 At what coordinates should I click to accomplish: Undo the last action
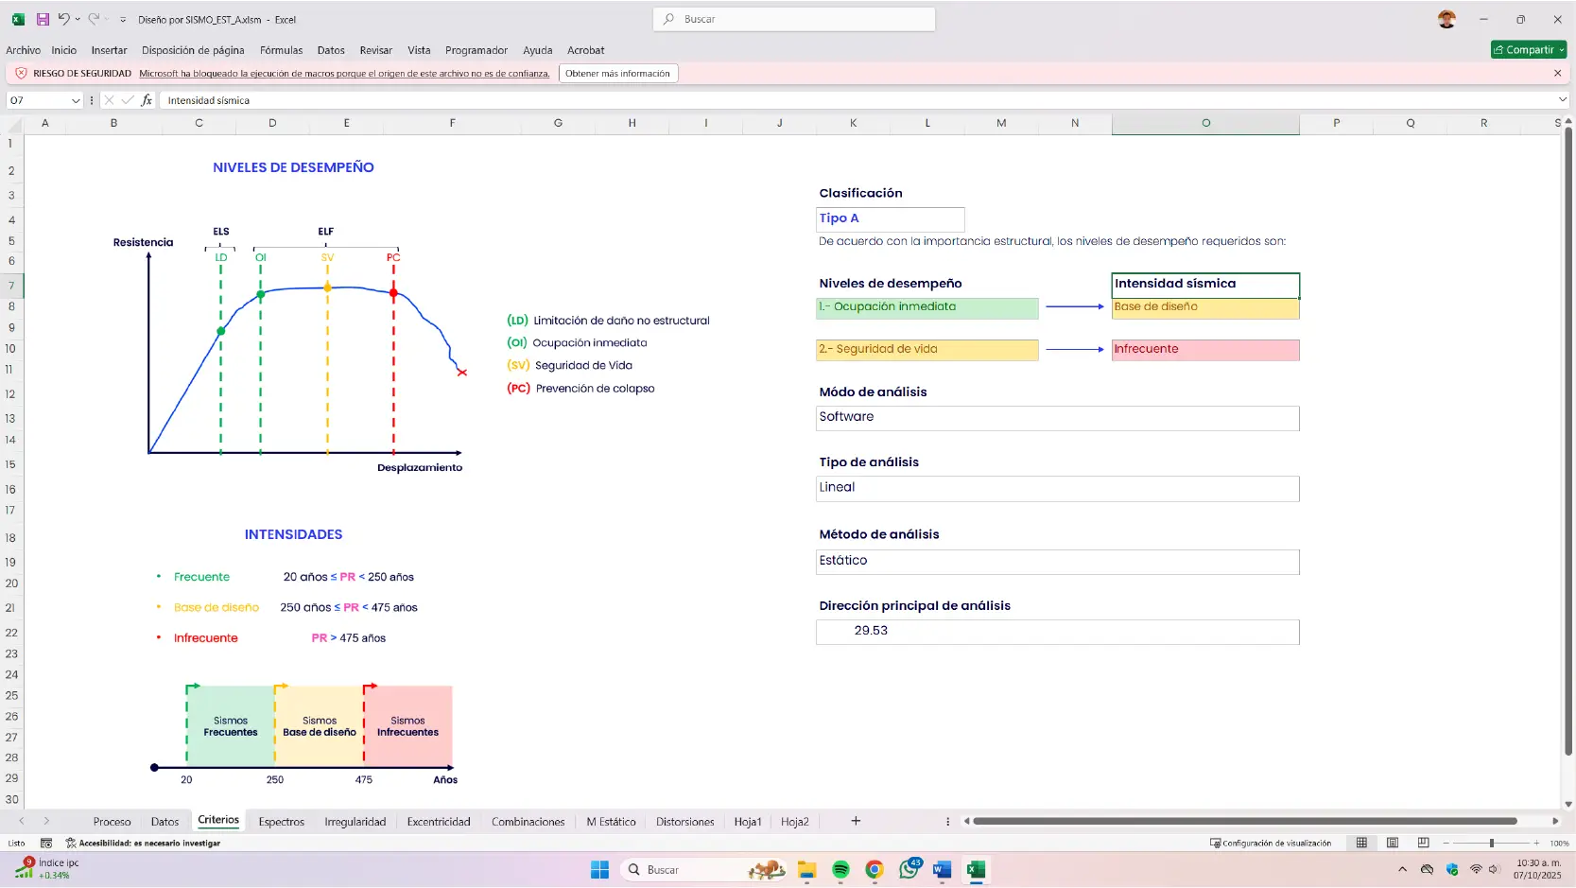(63, 19)
